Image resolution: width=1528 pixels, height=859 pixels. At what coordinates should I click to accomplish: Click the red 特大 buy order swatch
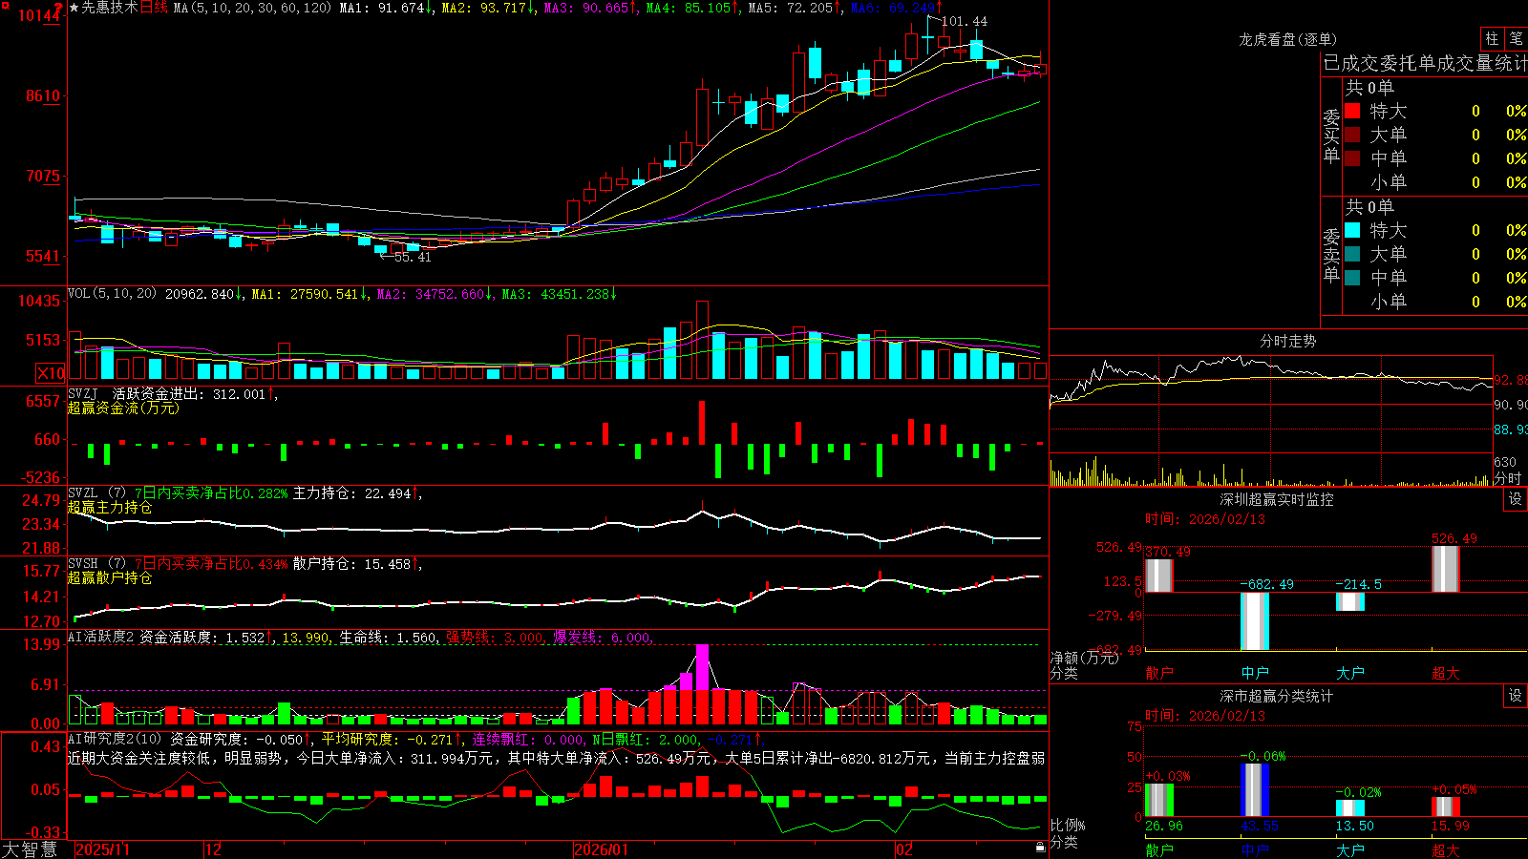[x=1352, y=111]
